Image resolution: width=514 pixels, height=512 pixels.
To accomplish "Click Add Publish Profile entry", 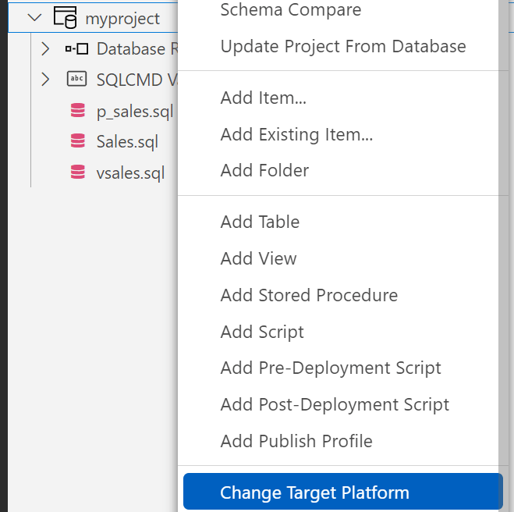I will coord(296,441).
